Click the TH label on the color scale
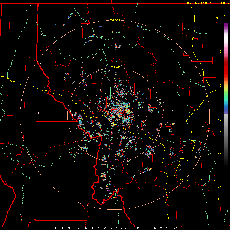The width and height of the screenshot is (230, 230). (220, 199)
